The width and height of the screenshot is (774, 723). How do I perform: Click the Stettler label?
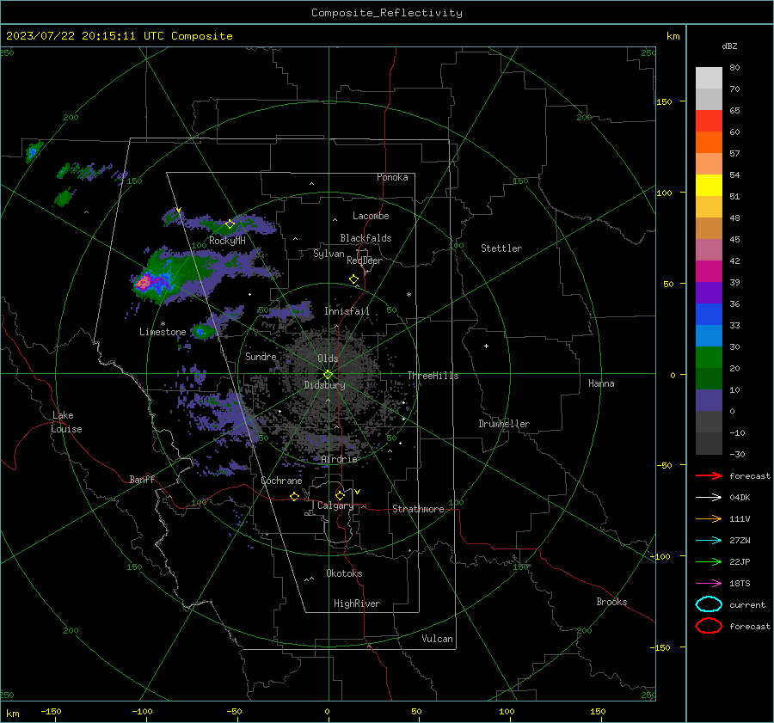pyautogui.click(x=501, y=248)
